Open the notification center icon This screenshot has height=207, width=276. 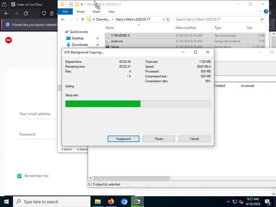[268, 202]
